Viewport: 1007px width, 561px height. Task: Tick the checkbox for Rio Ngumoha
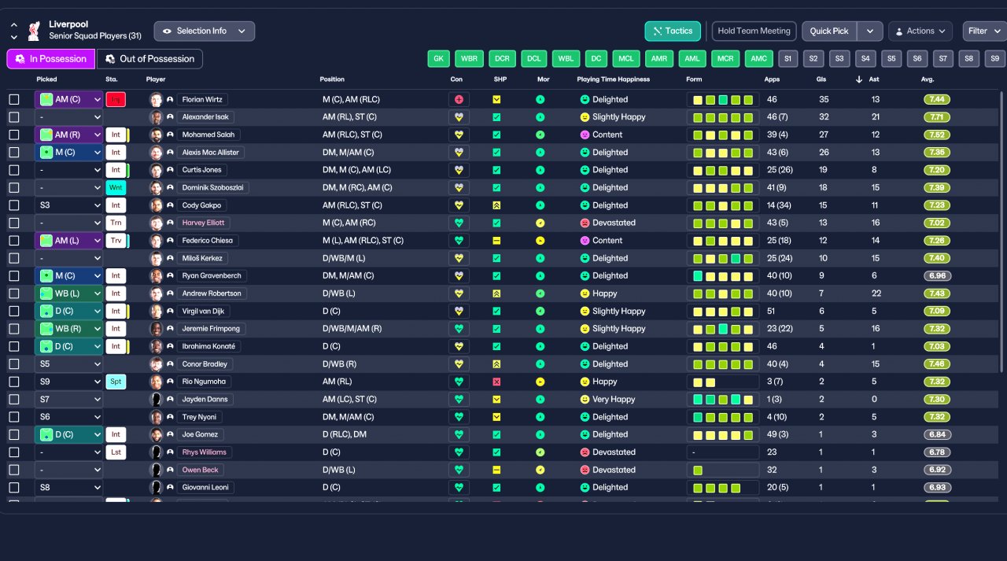tap(14, 382)
